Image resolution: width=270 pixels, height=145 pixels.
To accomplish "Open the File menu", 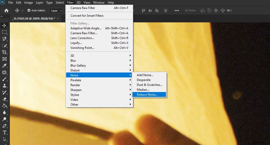I will (x=11, y=3).
